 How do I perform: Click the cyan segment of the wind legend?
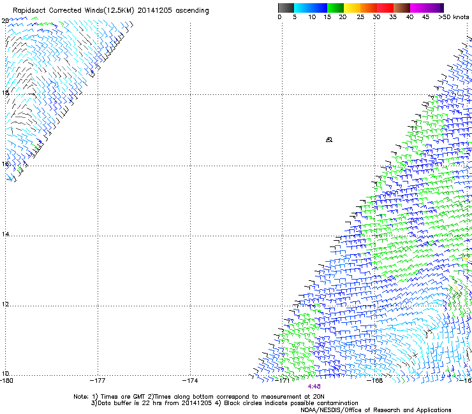coord(302,8)
